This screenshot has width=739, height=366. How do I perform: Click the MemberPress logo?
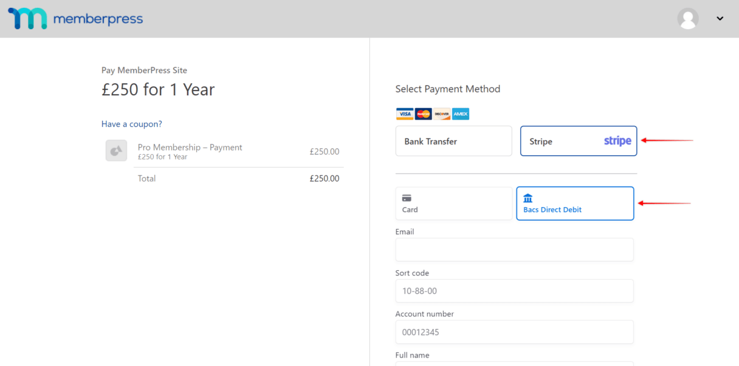(x=75, y=19)
